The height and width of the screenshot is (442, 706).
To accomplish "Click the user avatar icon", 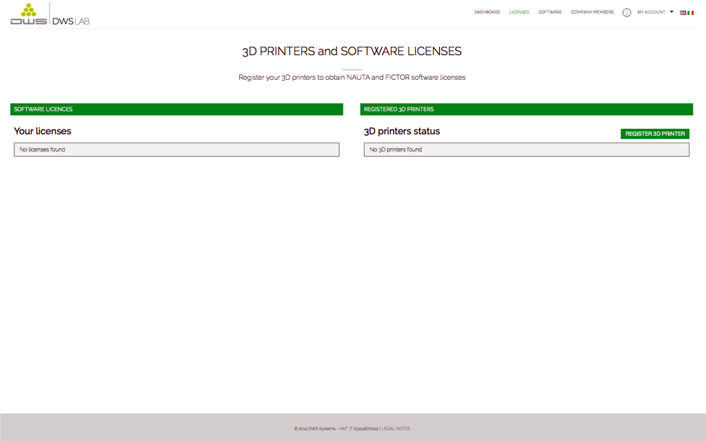I will (x=626, y=12).
